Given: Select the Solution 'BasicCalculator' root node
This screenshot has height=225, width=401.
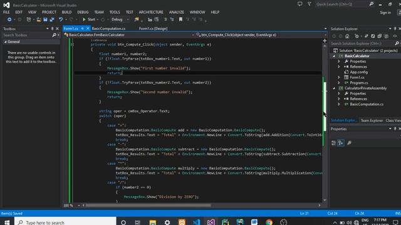Looking at the screenshot, I should pyautogui.click(x=368, y=51).
